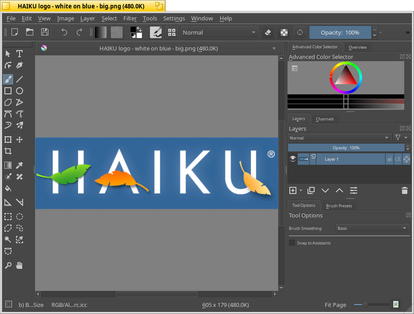414x314 pixels.
Task: Select the Pan hand tool
Action: click(19, 265)
